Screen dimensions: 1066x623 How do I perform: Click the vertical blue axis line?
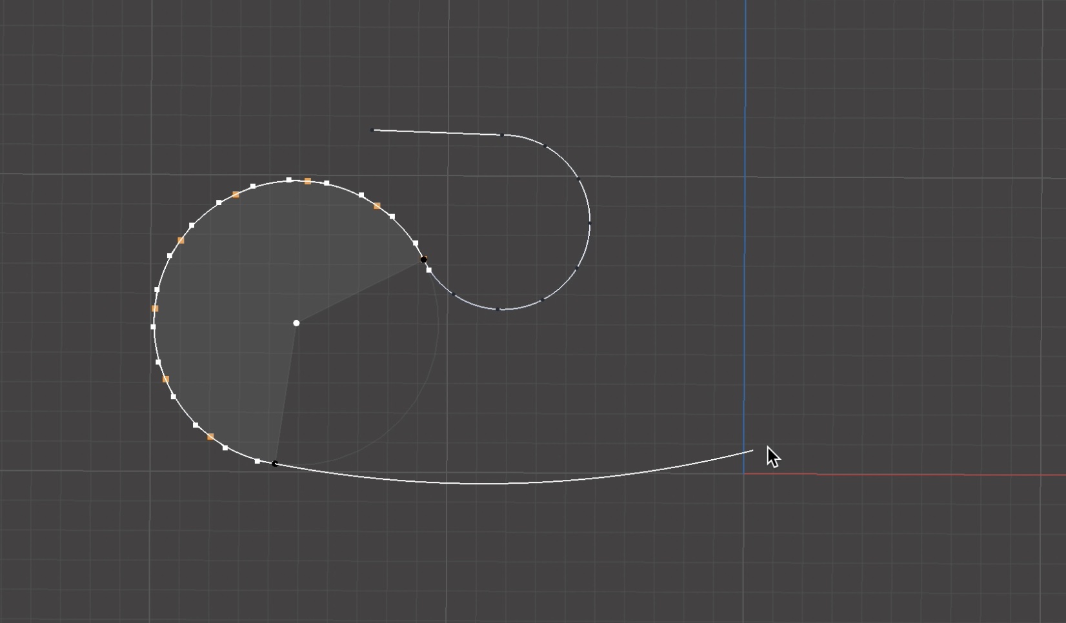pos(746,258)
